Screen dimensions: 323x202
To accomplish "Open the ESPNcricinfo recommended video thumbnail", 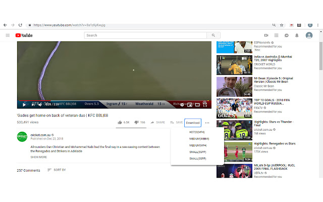I will point(234,47).
